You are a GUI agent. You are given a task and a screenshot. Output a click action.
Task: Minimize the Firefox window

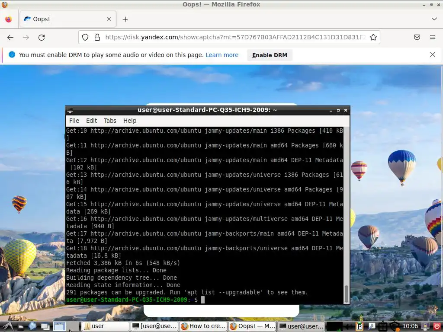[424, 5]
